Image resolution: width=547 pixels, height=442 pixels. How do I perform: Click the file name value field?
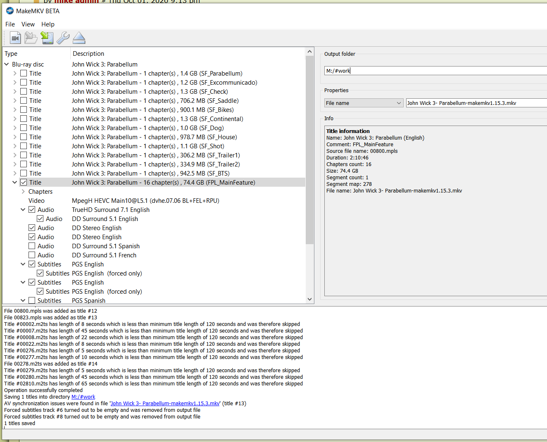click(x=476, y=103)
